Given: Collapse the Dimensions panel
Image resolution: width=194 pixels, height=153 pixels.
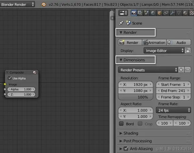Looking at the screenshot, I should pos(121,60).
